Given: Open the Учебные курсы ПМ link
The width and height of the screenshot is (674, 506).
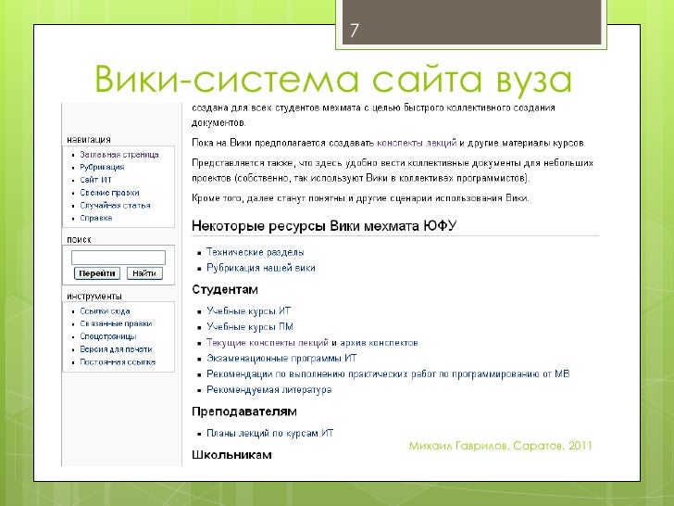Looking at the screenshot, I should (250, 326).
